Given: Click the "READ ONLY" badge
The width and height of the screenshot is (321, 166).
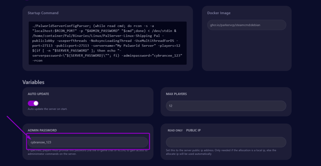Looking at the screenshot, I should [x=175, y=130].
